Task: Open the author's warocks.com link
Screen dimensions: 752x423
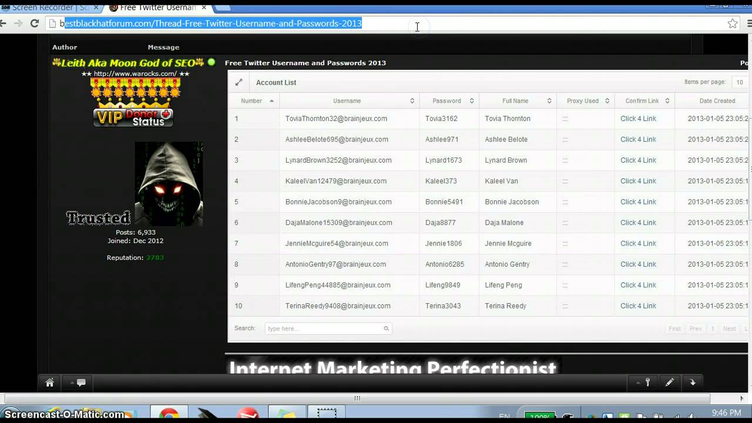Action: click(x=135, y=74)
